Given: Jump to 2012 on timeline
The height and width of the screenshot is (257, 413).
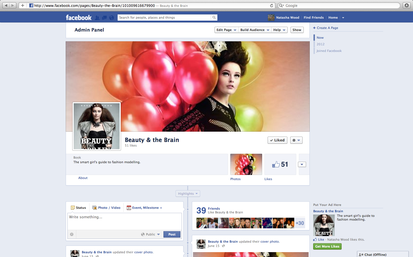Looking at the screenshot, I should [320, 44].
